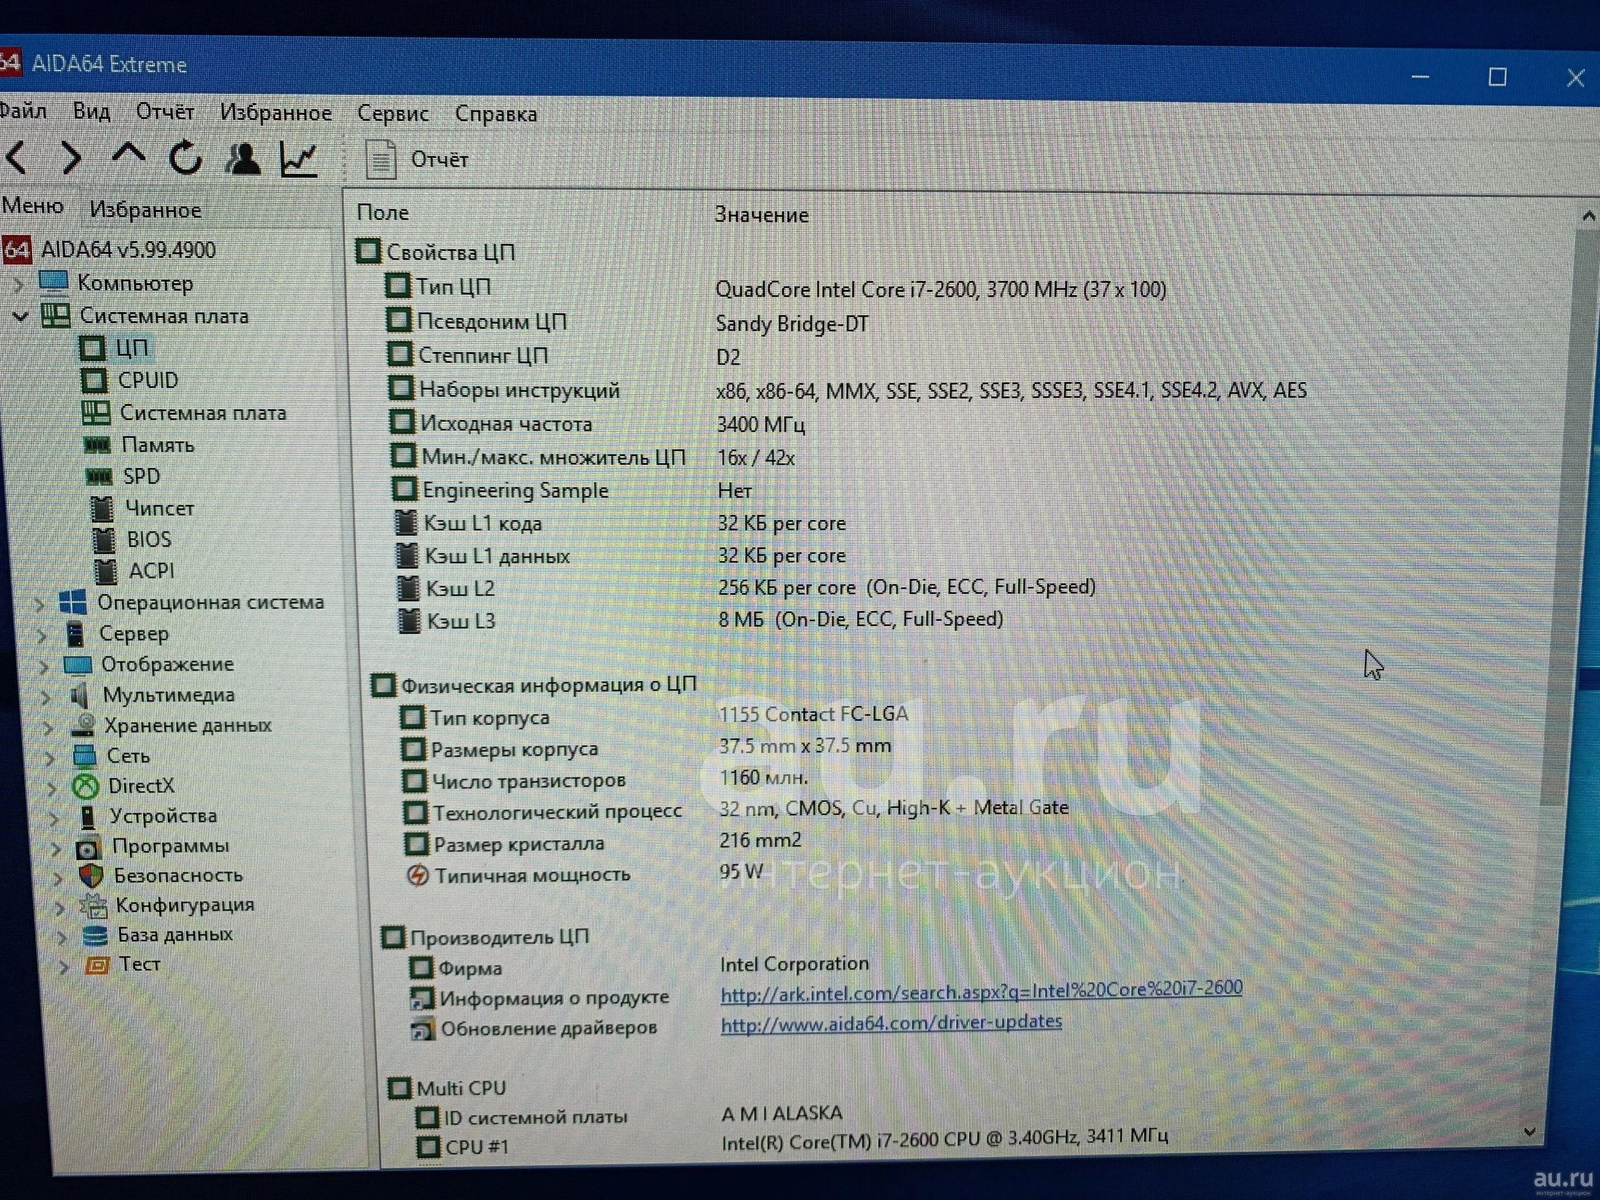Expand the Компьютер tree node
The image size is (1600, 1200).
(x=19, y=285)
